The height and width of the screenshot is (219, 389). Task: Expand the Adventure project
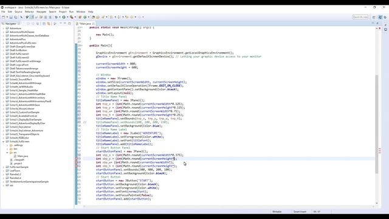coord(4,29)
